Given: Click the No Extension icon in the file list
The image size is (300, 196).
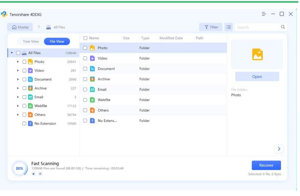Looking at the screenshot, I should click(92, 121).
